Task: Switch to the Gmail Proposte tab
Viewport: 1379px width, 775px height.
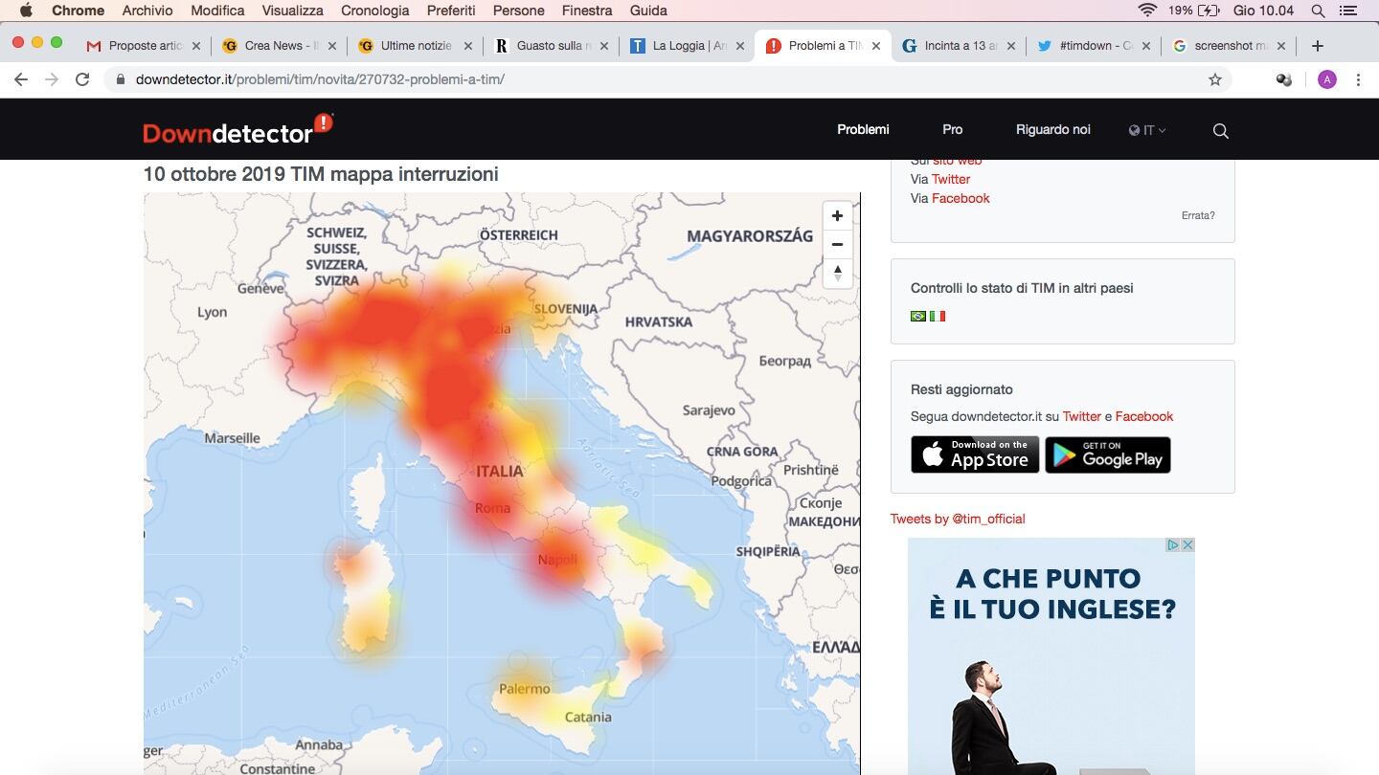Action: click(144, 46)
